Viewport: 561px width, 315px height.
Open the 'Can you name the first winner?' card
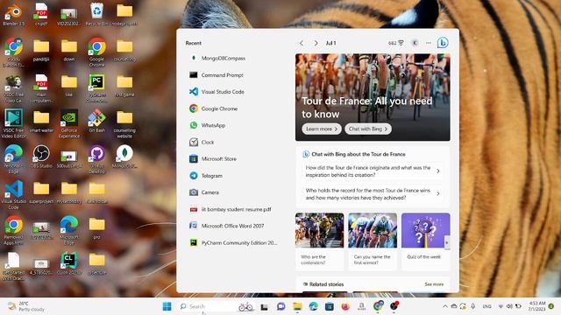373,241
